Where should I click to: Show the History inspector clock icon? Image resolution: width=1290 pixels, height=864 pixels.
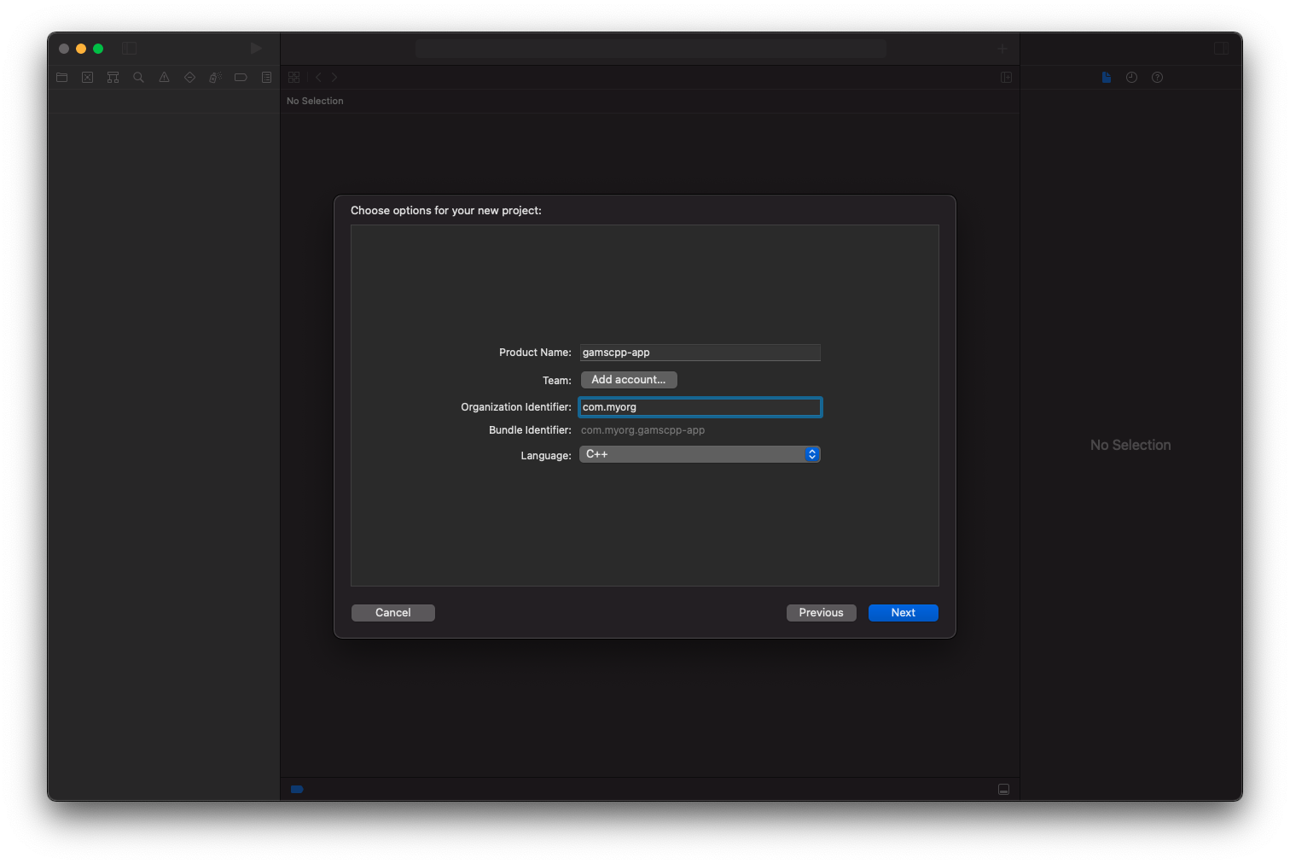point(1131,78)
